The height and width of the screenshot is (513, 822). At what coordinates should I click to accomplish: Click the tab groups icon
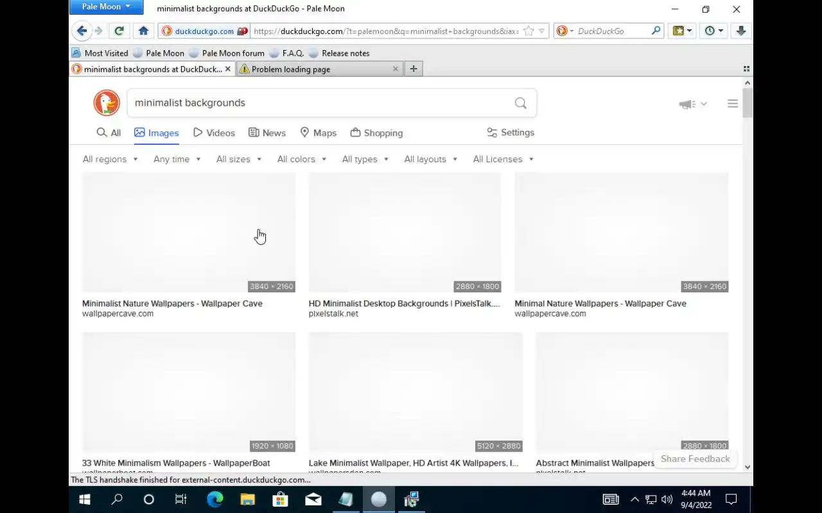[746, 69]
